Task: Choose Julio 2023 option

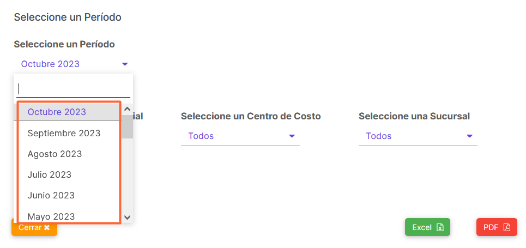Action: [x=69, y=175]
